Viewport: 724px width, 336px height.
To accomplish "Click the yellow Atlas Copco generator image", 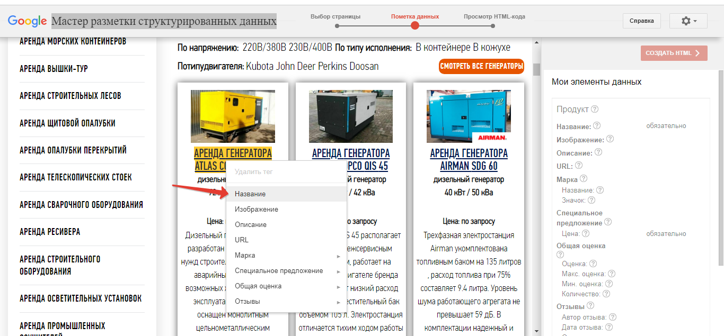I will tap(233, 116).
